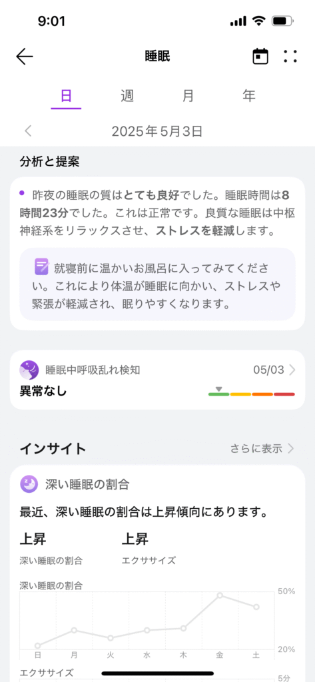Tap the さらに表示 link
Image resolution: width=315 pixels, height=682 pixels.
[256, 448]
